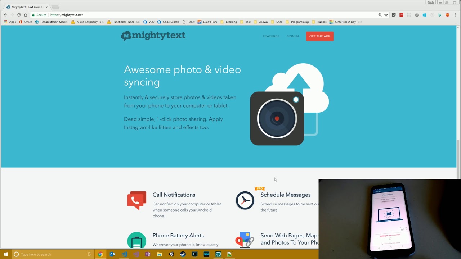Viewport: 461px width, 259px height.
Task: Click the zoom magnifier in the address bar
Action: coord(380,15)
